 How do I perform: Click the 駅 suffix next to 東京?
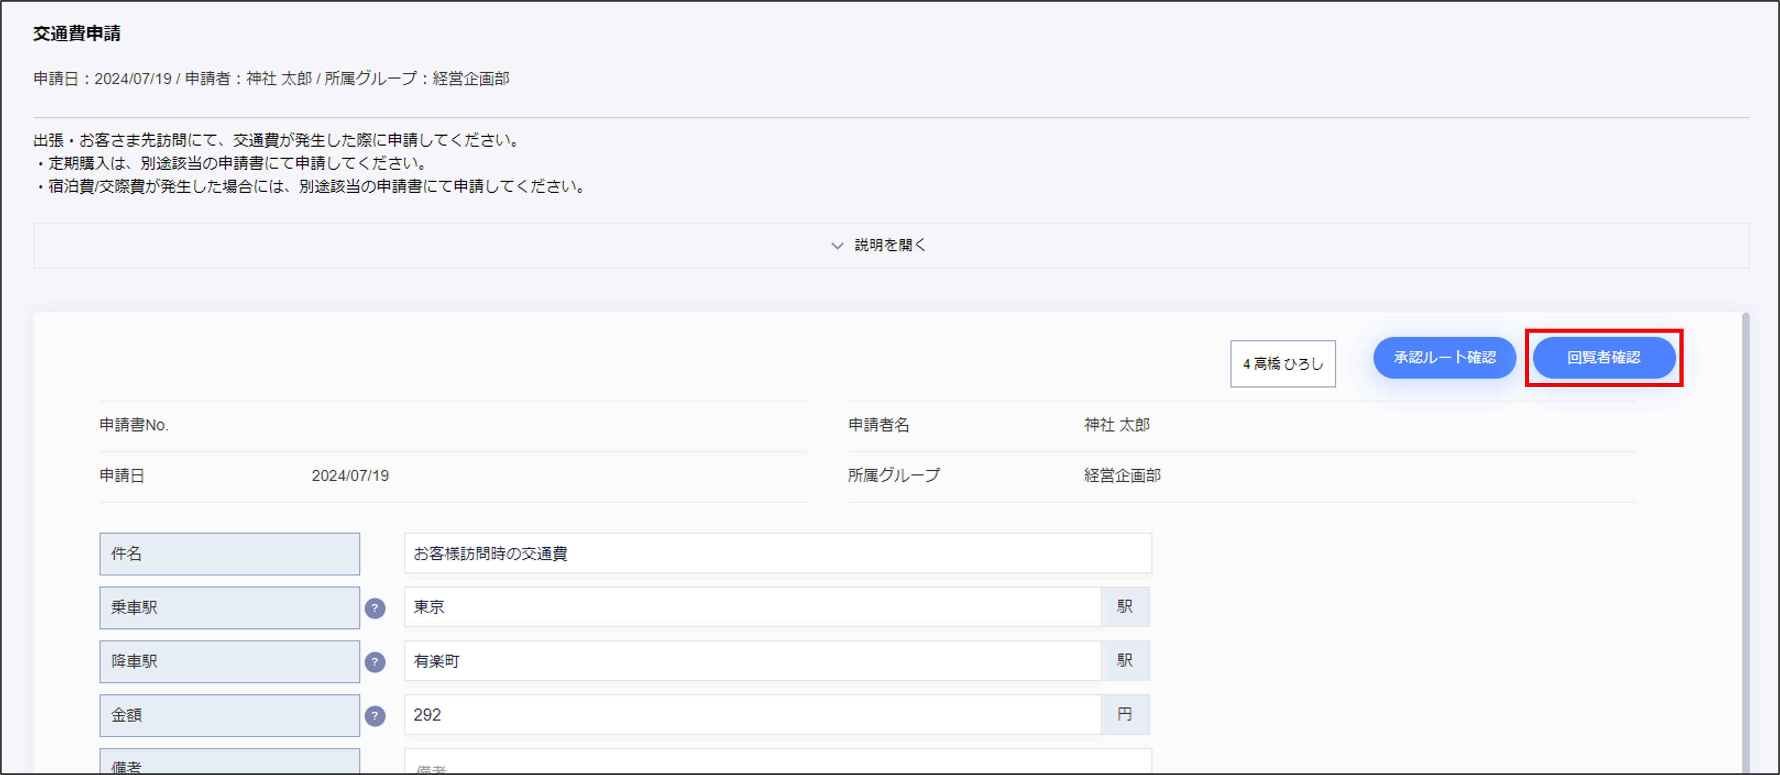[x=1125, y=607]
